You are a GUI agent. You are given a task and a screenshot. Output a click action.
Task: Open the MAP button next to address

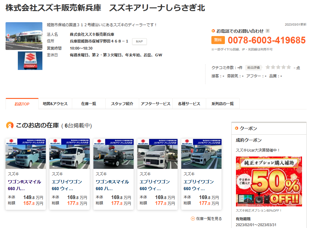(x=139, y=41)
